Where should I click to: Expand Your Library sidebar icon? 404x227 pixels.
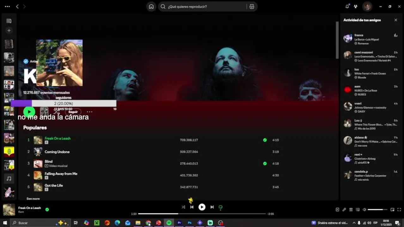9,21
